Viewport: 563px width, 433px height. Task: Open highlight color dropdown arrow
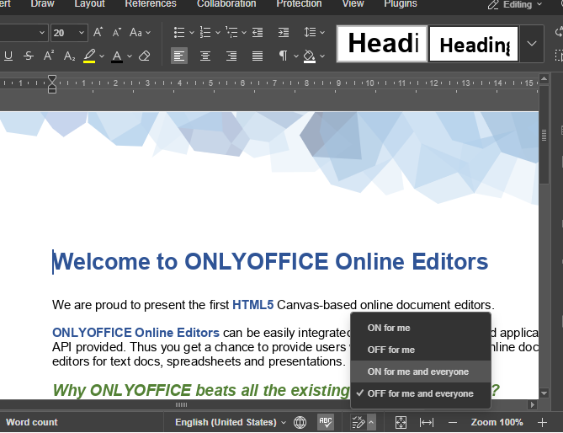click(102, 56)
